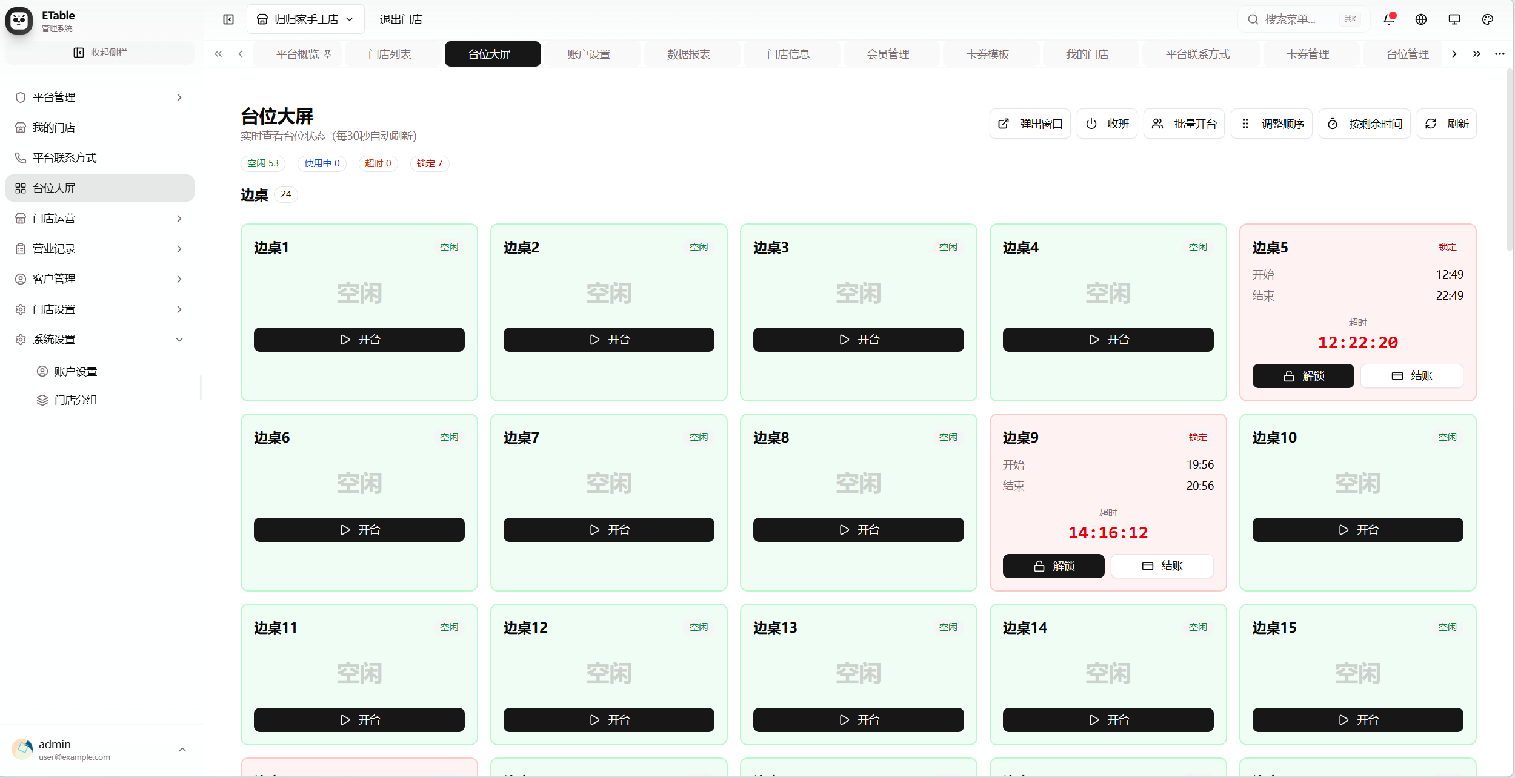Click the 门店分组 layers icon in sidebar
1515x778 pixels.
42,400
